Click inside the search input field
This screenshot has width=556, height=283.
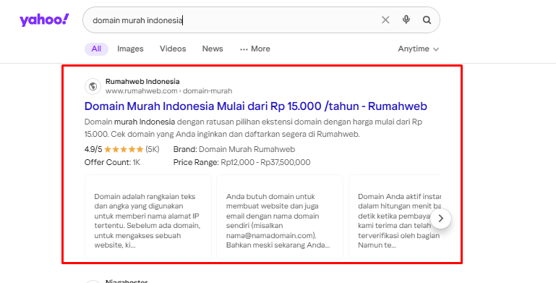coord(234,20)
